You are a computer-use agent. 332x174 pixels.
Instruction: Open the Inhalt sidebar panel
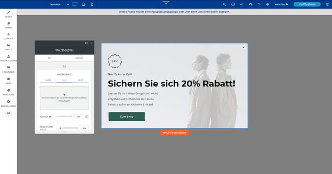coord(8,47)
